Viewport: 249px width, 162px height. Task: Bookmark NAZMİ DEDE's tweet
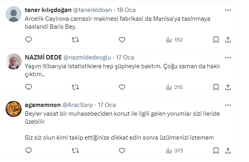216,87
